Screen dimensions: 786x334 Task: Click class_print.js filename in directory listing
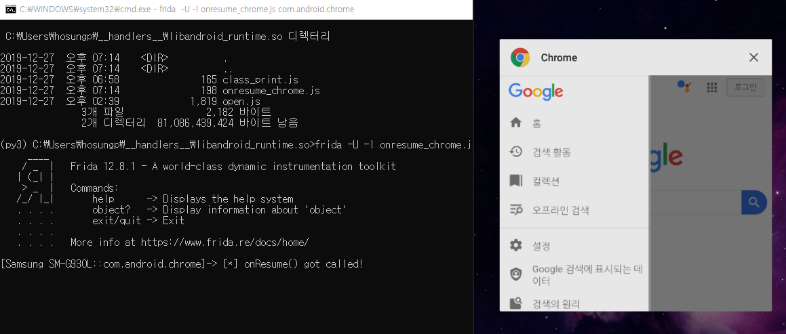(x=260, y=80)
